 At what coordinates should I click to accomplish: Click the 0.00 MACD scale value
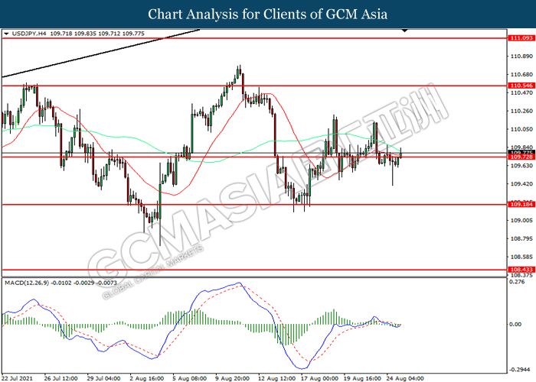coord(515,324)
